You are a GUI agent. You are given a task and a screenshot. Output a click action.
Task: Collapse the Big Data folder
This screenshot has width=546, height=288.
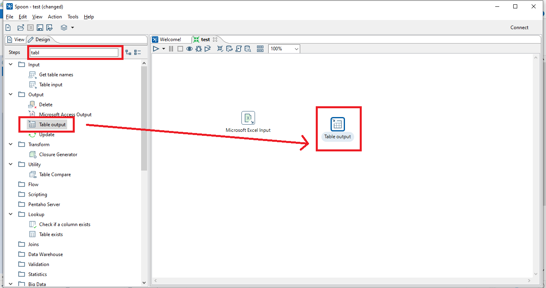11,284
